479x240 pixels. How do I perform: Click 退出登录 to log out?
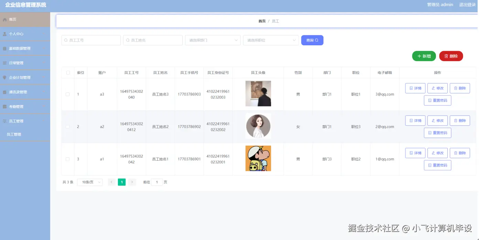pos(467,4)
